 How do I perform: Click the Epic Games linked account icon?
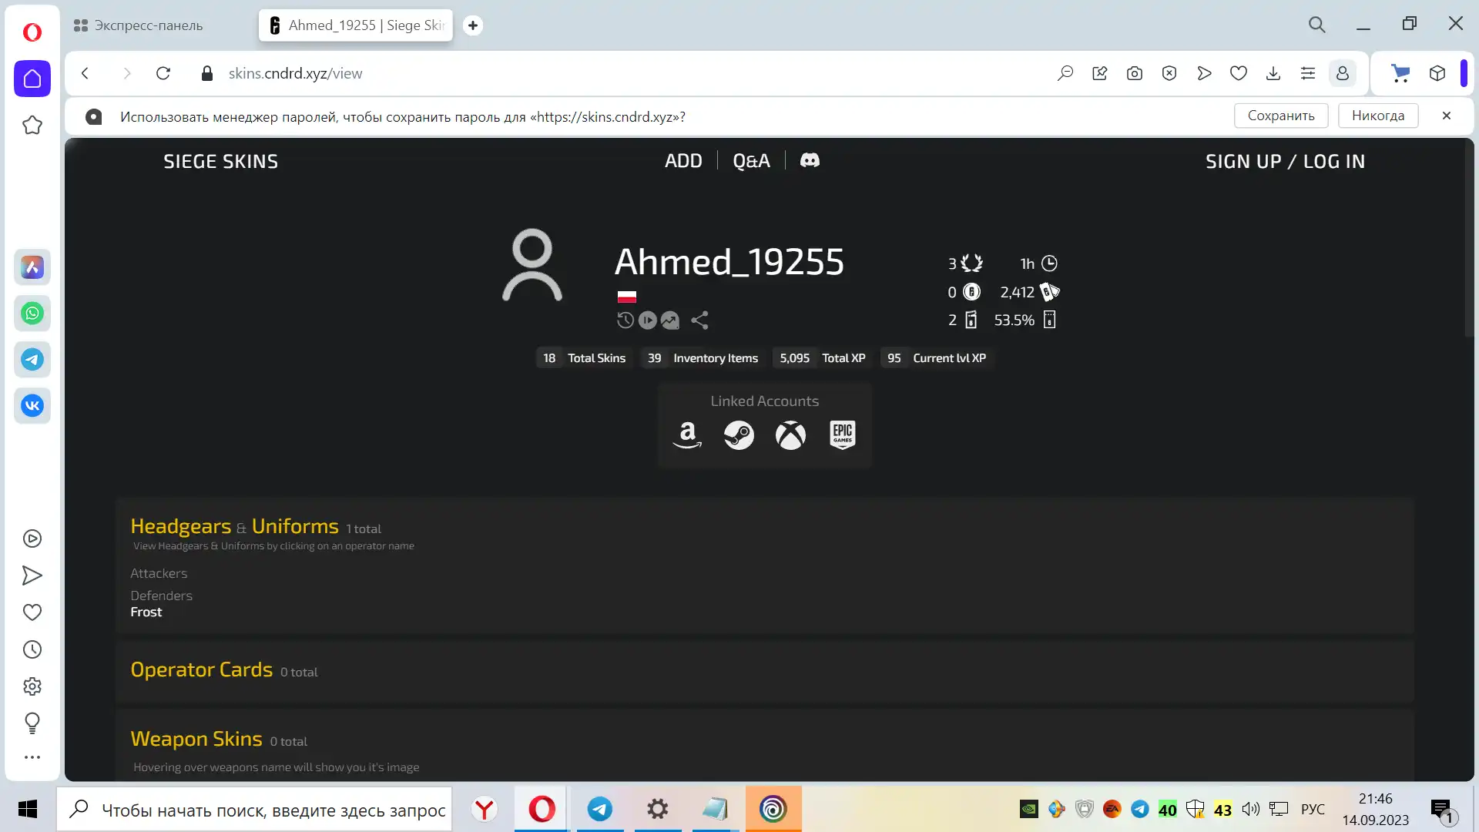coord(843,435)
